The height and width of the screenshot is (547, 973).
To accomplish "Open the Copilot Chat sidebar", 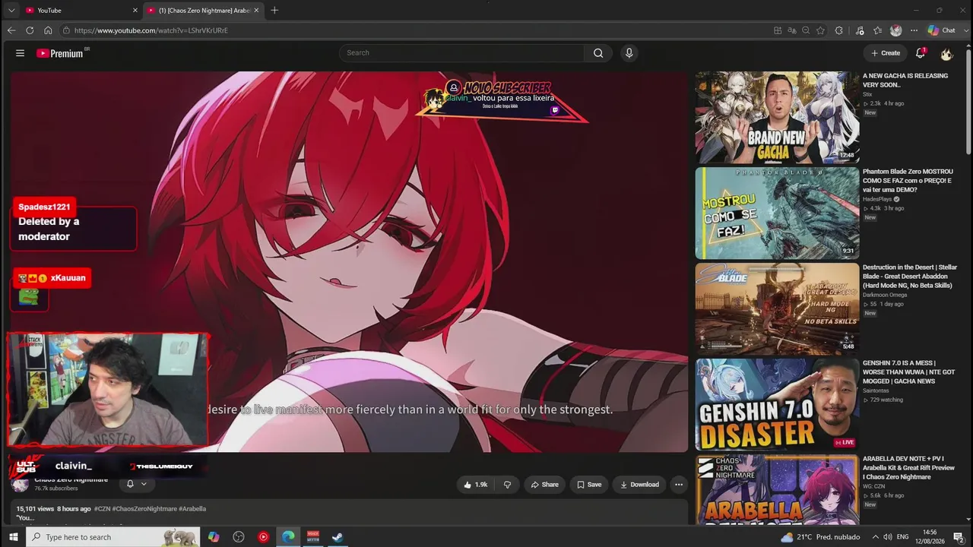I will pyautogui.click(x=942, y=30).
